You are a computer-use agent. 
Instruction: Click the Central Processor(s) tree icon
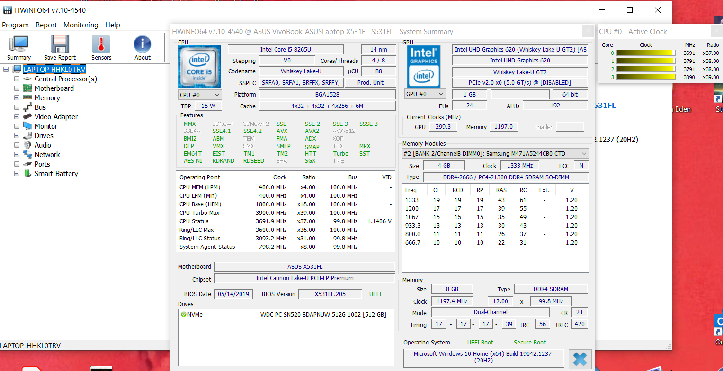coord(27,79)
